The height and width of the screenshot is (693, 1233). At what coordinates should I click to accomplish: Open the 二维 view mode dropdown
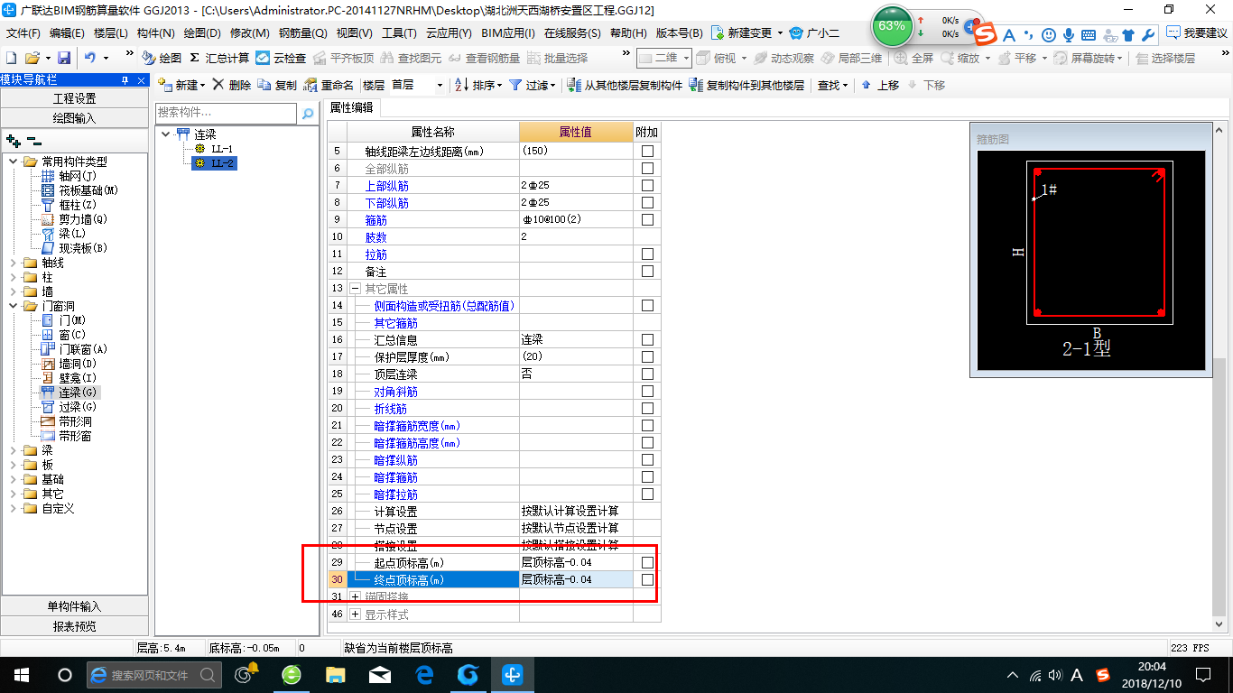pyautogui.click(x=686, y=58)
